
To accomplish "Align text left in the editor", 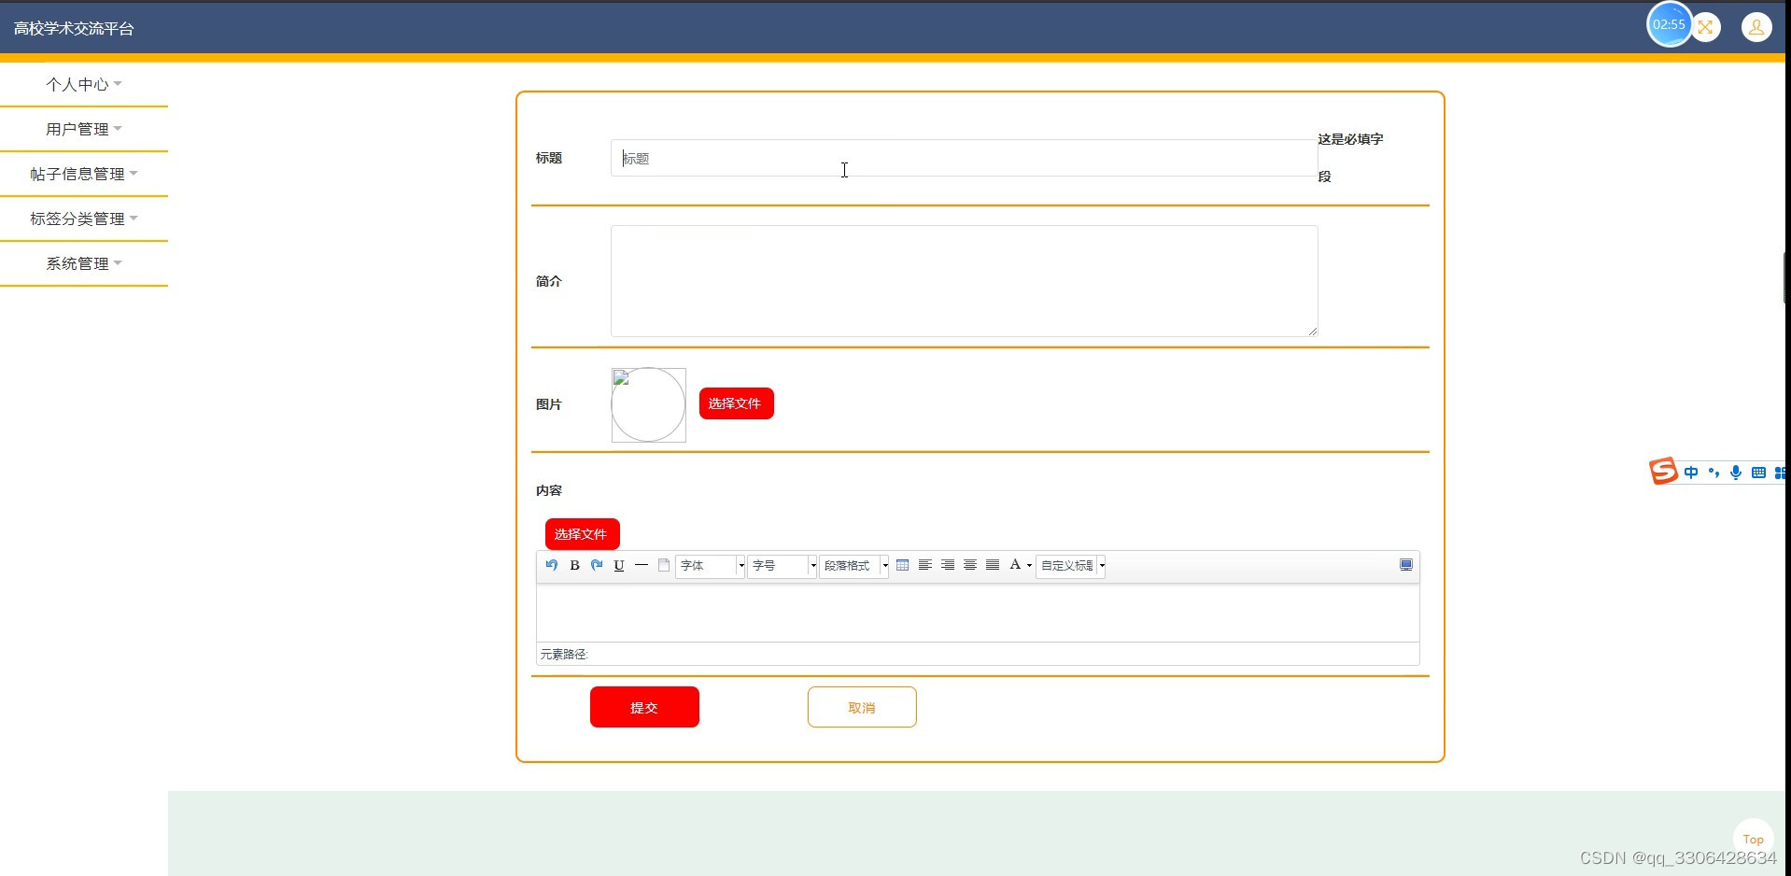I will (x=924, y=565).
